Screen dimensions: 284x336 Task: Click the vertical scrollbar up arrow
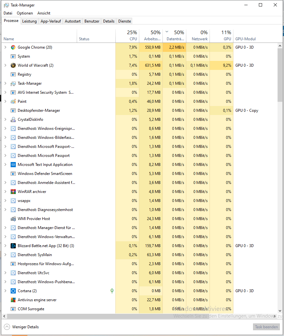point(280,46)
